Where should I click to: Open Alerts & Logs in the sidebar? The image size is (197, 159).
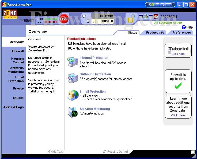click(x=13, y=107)
